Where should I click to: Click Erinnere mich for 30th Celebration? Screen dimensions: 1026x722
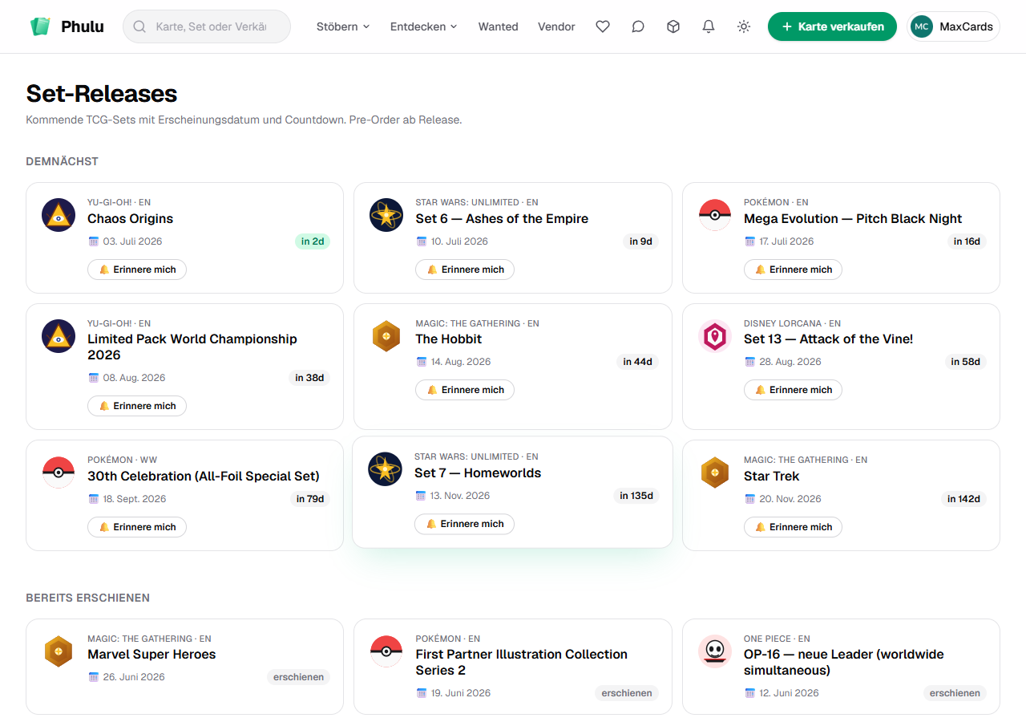coord(137,527)
